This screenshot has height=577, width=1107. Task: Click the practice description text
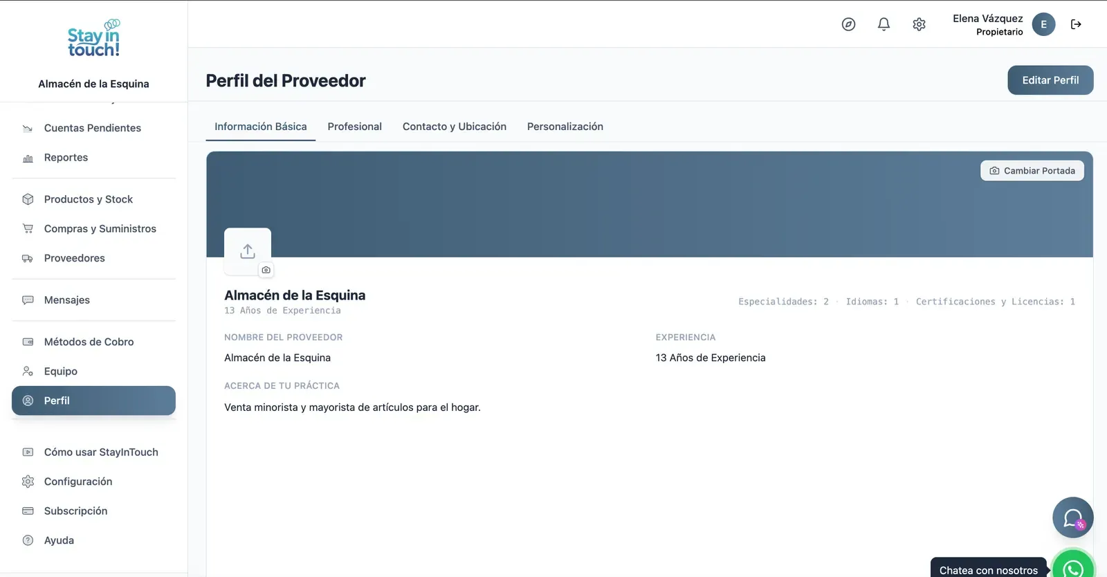pos(352,407)
